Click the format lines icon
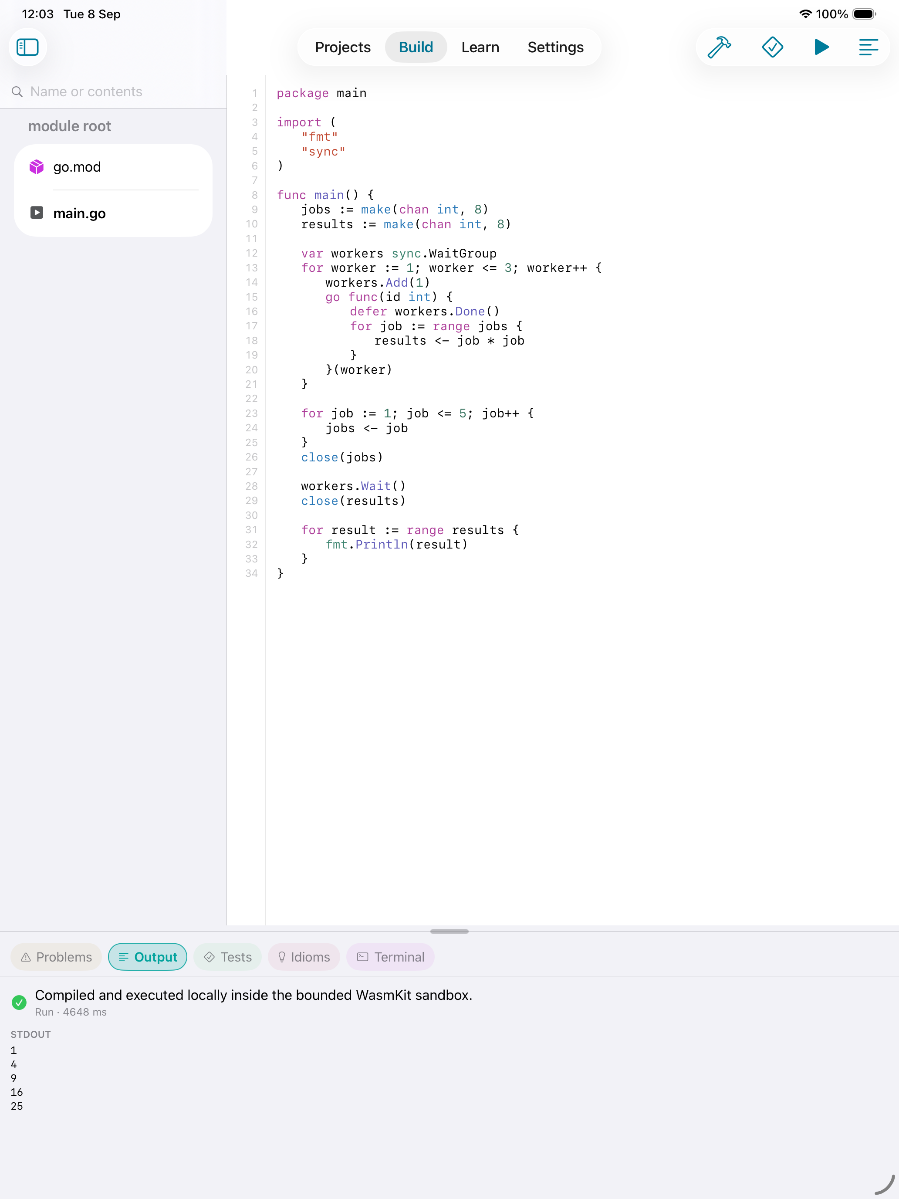 [868, 47]
